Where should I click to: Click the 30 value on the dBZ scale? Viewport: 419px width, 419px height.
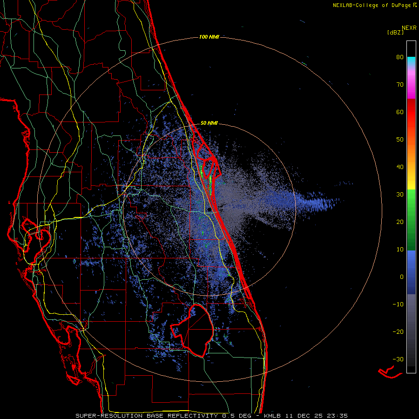[x=400, y=195]
